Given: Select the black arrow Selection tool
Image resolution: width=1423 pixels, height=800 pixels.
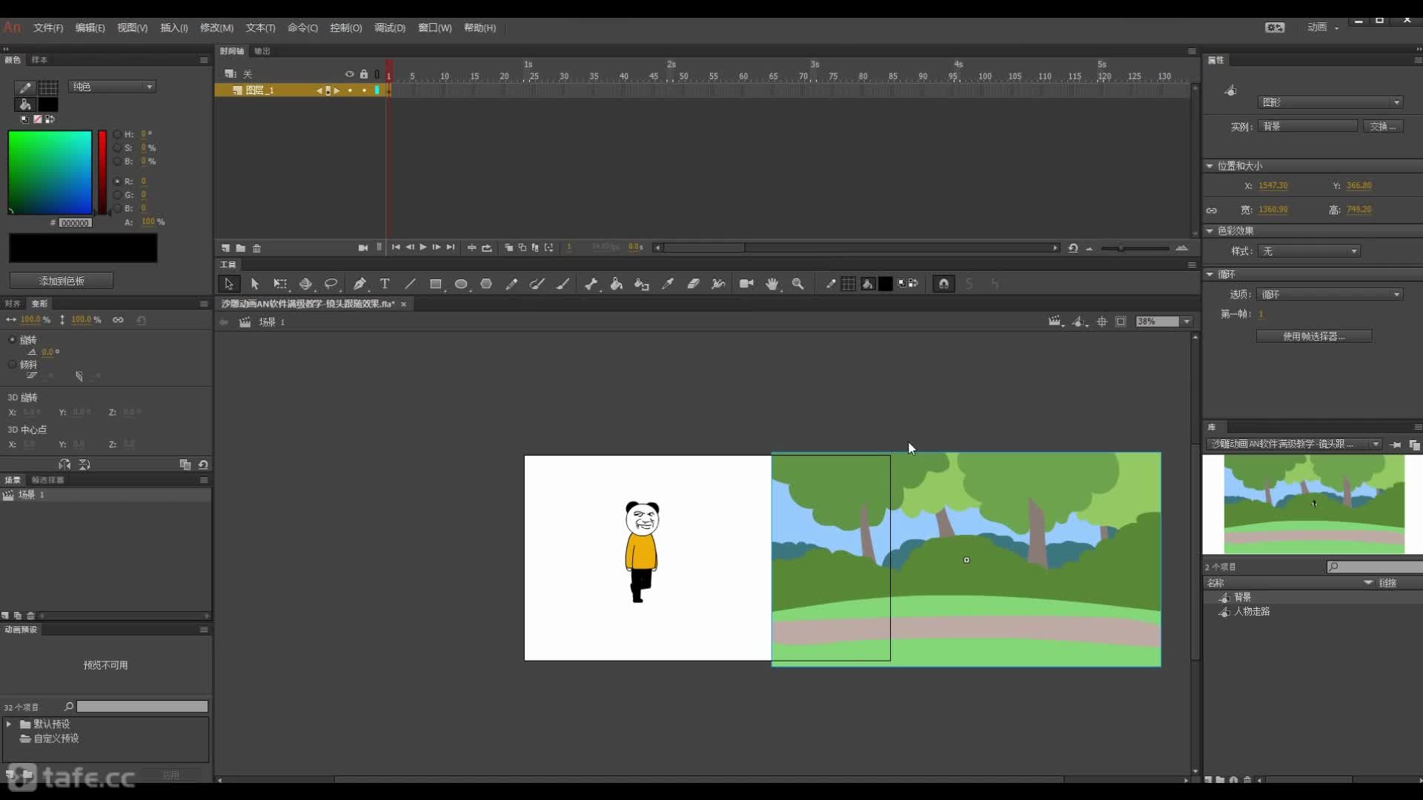Looking at the screenshot, I should click(228, 284).
